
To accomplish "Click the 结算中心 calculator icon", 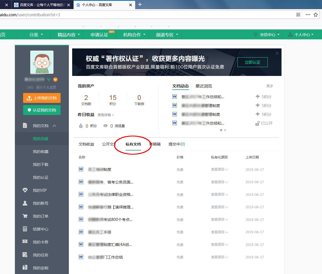I will coord(25,229).
